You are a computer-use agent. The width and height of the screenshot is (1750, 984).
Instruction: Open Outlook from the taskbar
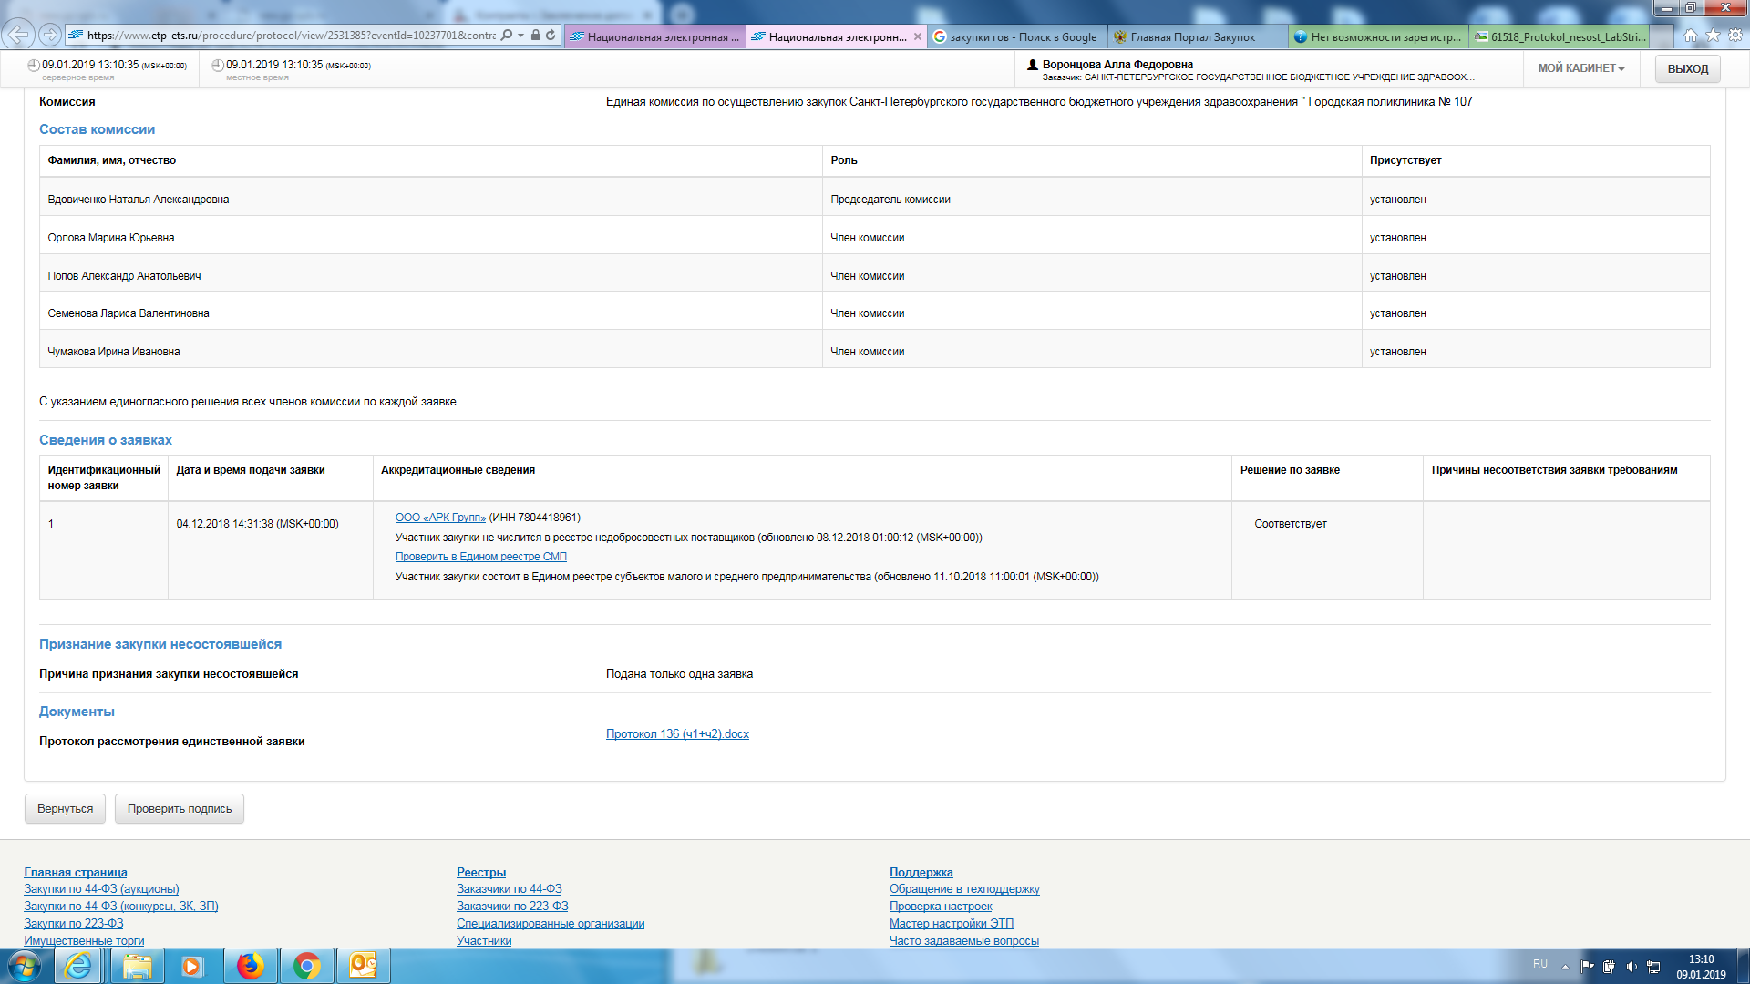(363, 966)
